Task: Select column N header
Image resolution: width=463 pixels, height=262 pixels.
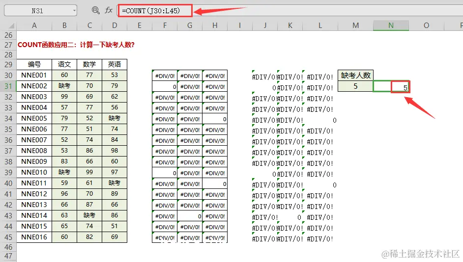Action: coord(391,26)
